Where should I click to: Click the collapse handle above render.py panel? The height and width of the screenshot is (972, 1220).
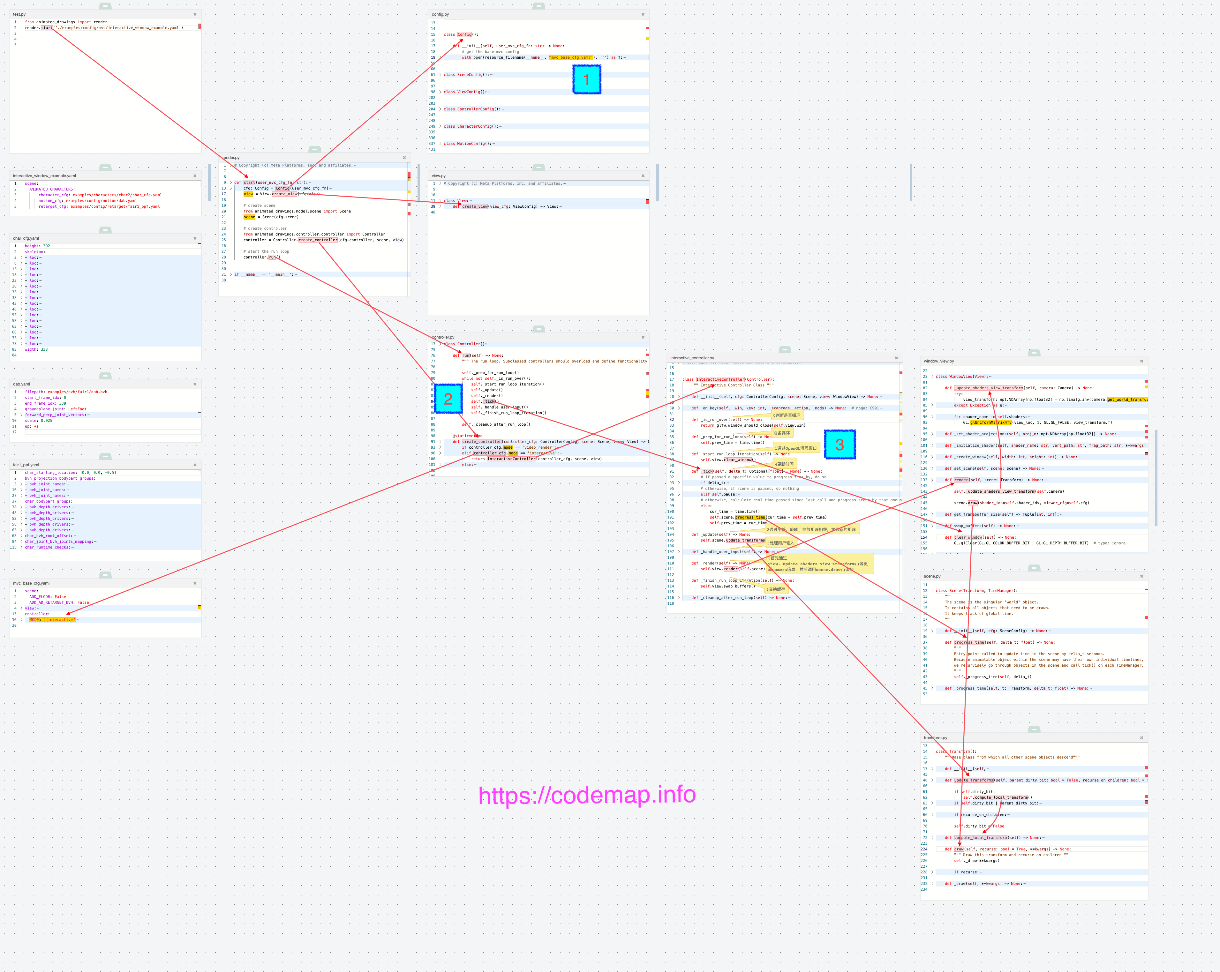click(315, 149)
